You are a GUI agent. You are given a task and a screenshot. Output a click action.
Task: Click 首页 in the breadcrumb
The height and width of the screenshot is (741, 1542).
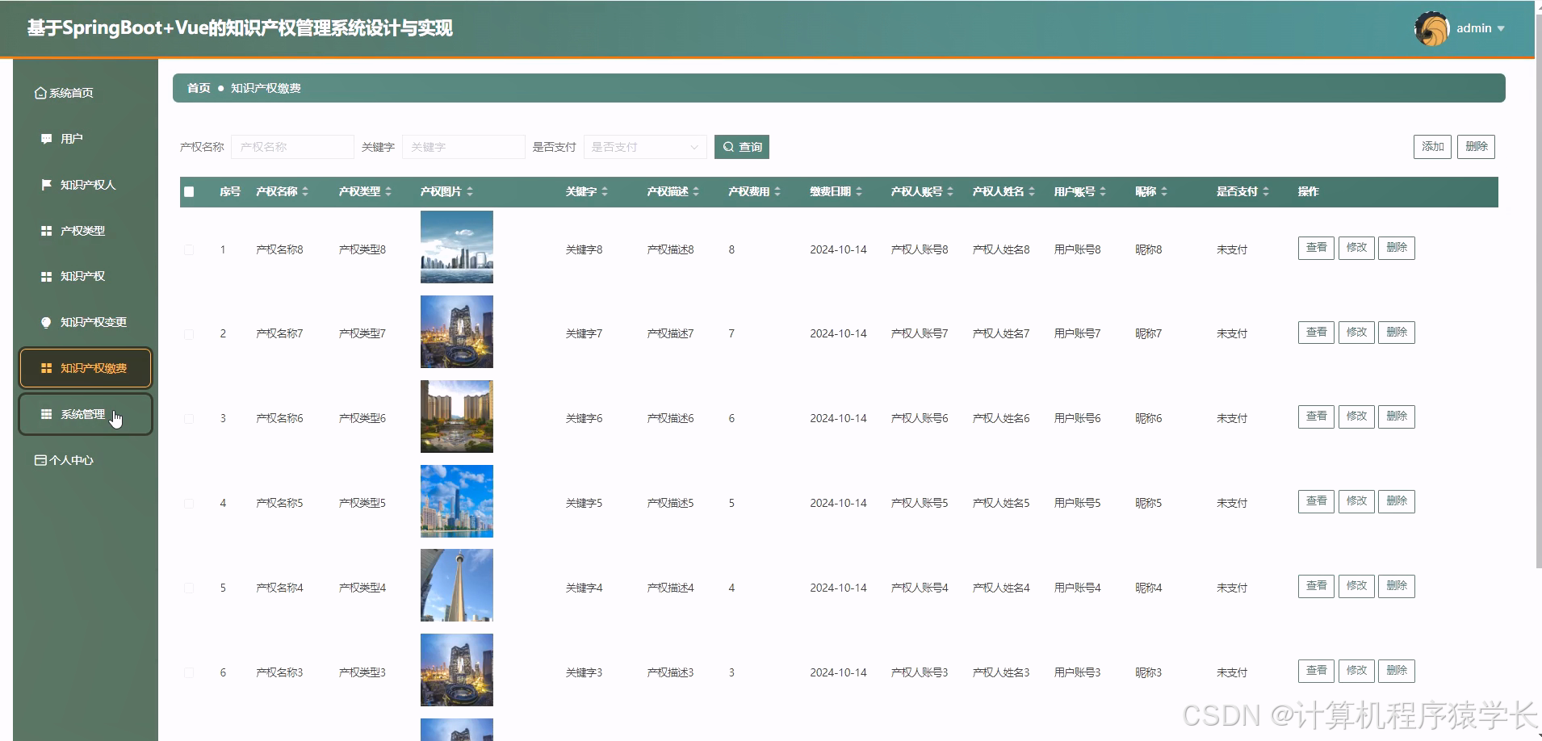pyautogui.click(x=199, y=87)
